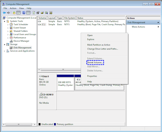This screenshot has width=162, height=132.
Task: Click the System Tools wrench icon
Action: [8, 21]
